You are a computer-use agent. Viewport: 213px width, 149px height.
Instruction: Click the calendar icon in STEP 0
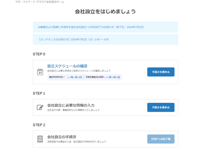click(x=40, y=72)
